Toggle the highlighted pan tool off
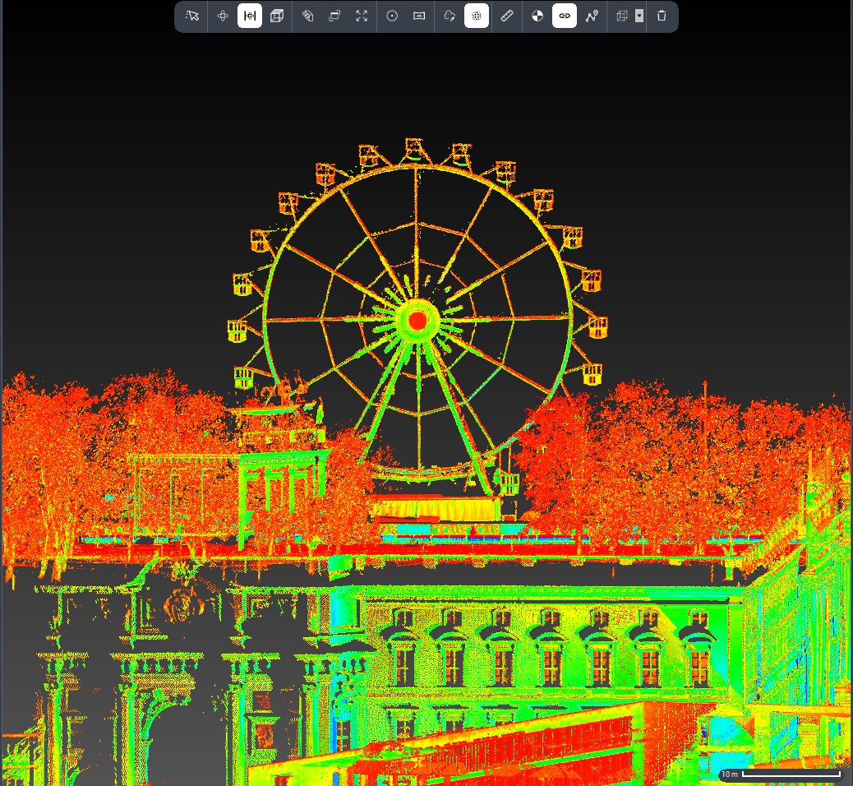 [x=250, y=16]
